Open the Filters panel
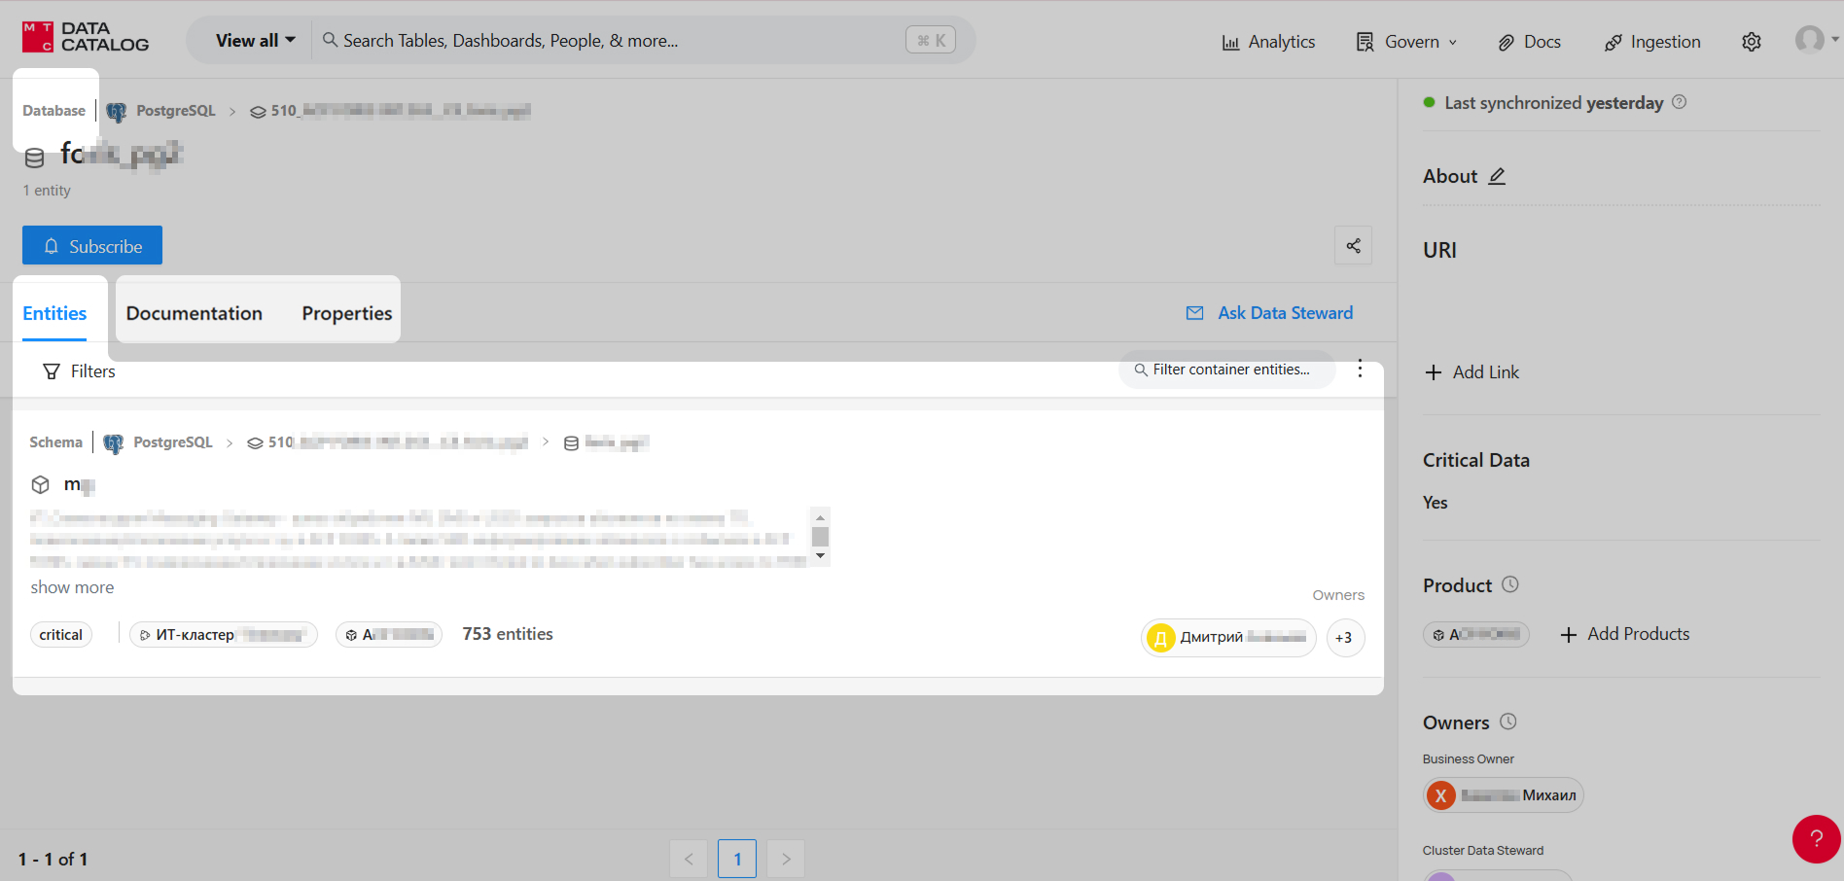Screen dimensions: 1844x881 point(79,371)
